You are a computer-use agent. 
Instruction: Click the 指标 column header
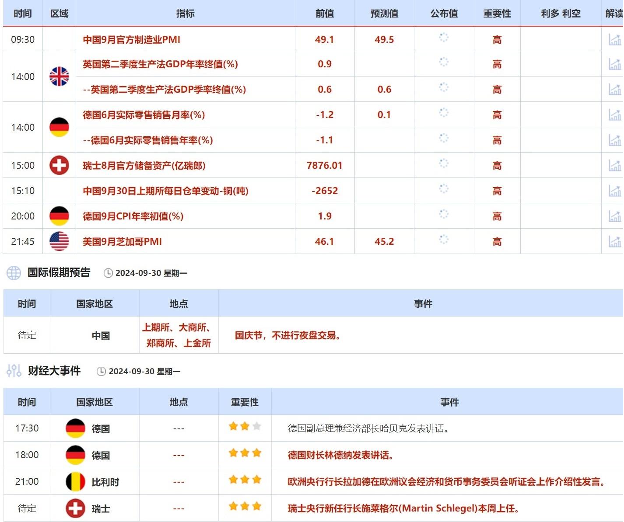[186, 14]
